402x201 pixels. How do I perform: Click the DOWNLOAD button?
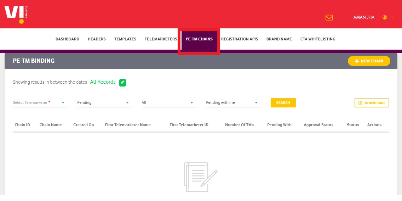372,103
